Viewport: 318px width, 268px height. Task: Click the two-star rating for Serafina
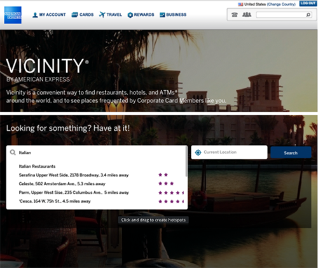point(163,175)
